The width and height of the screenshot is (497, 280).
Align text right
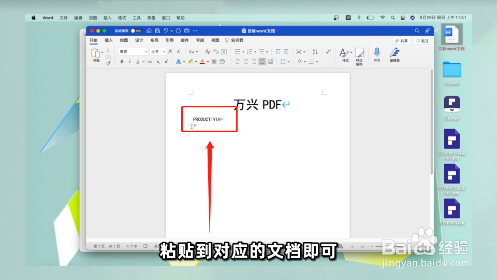(254, 62)
